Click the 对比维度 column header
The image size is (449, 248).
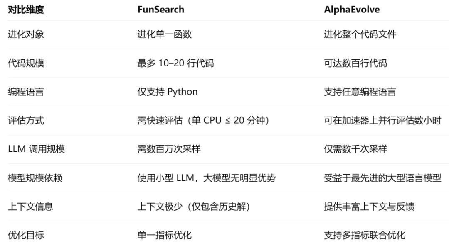pyautogui.click(x=26, y=10)
